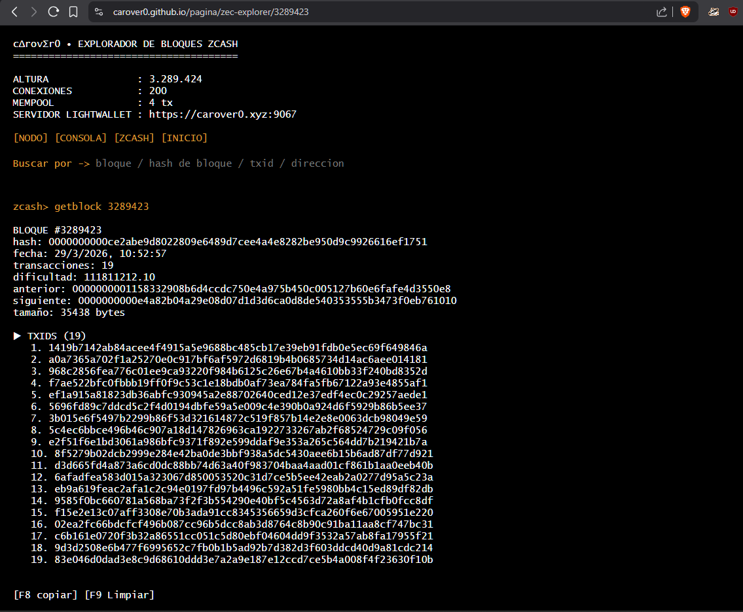Screen dimensions: 743x612
Task: Open txid 7 starting 3b015e6f
Action: pos(238,418)
